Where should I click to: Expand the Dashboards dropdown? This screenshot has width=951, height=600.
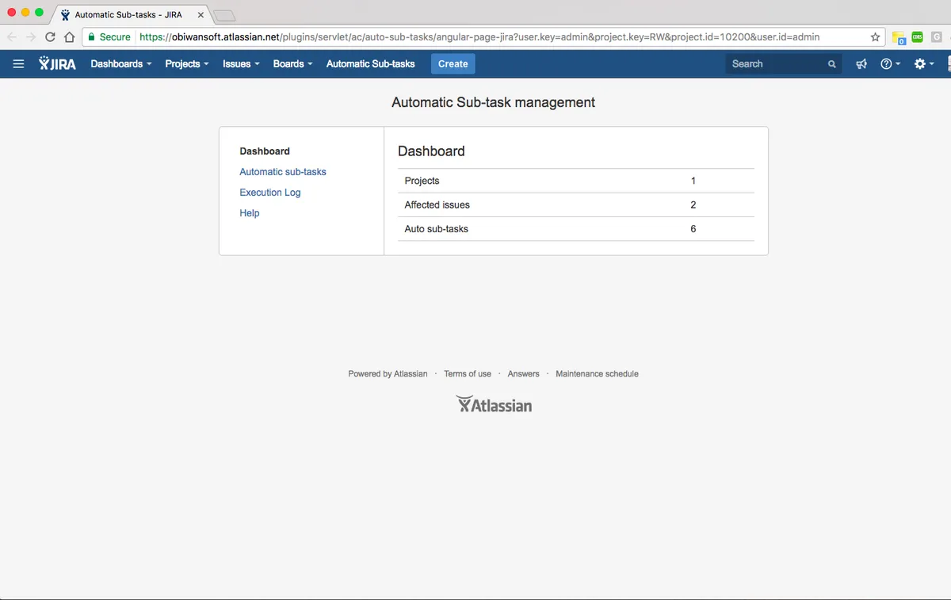pyautogui.click(x=121, y=64)
